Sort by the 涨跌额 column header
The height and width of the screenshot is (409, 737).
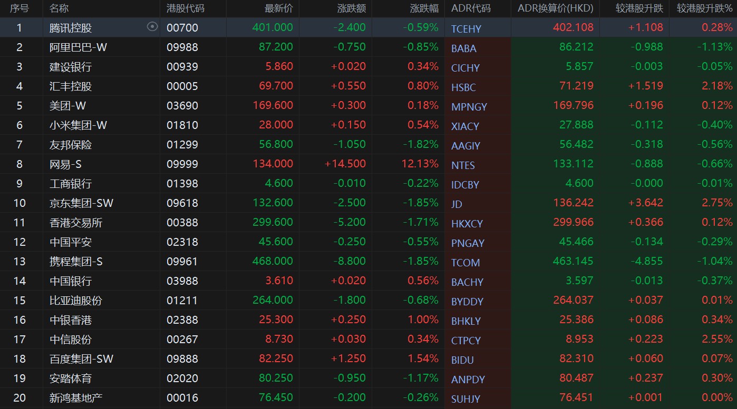[351, 8]
